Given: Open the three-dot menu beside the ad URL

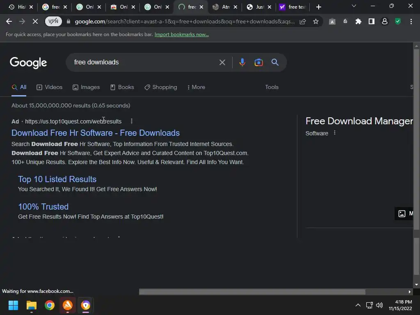Looking at the screenshot, I should point(132,121).
